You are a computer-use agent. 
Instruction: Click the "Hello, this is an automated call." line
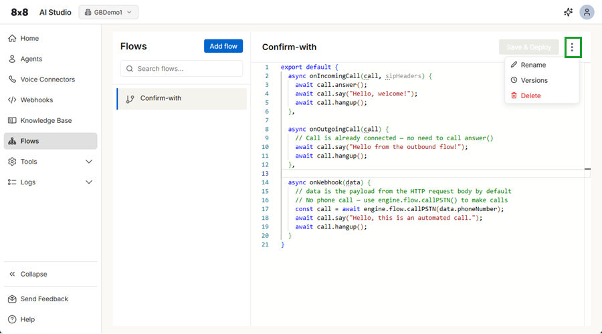point(389,218)
